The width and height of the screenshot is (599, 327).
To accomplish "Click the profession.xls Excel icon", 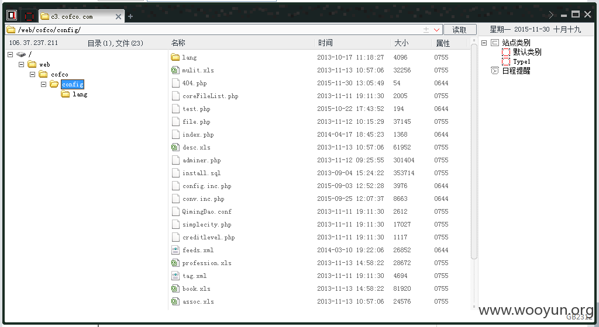I will 175,263.
